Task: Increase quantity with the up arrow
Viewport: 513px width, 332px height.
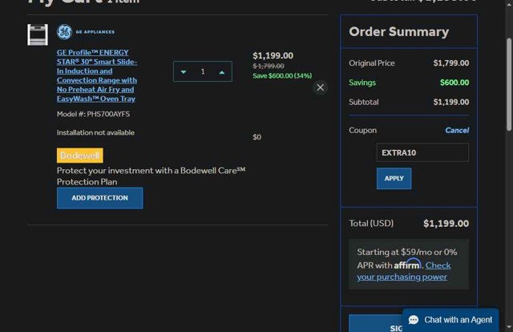Action: pos(222,72)
